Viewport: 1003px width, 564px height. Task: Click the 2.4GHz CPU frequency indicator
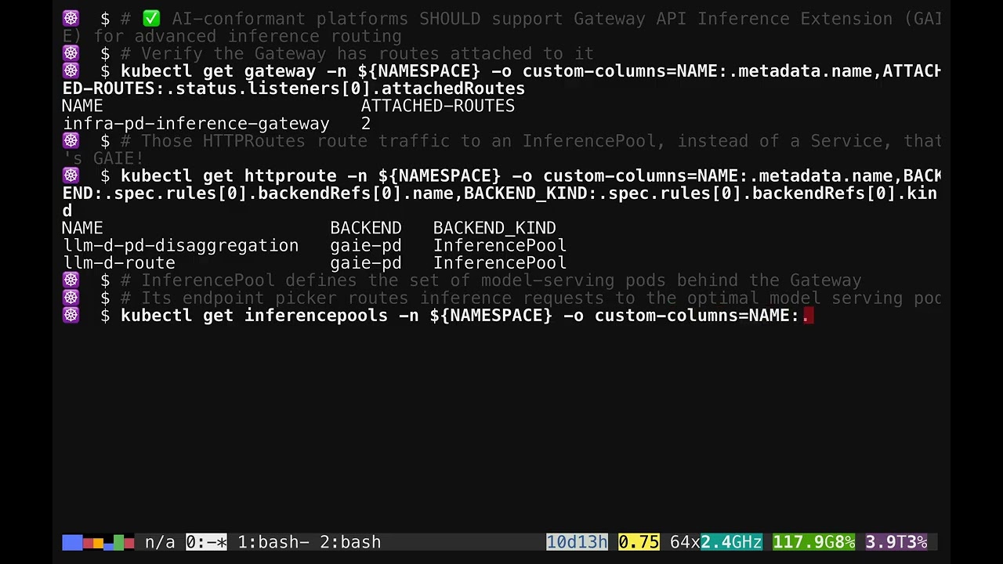click(731, 542)
